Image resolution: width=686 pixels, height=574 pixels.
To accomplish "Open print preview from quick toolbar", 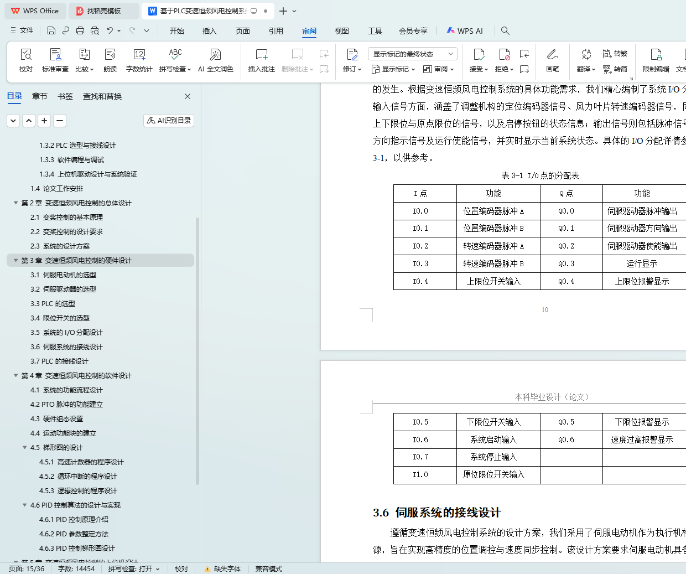I will (x=95, y=31).
